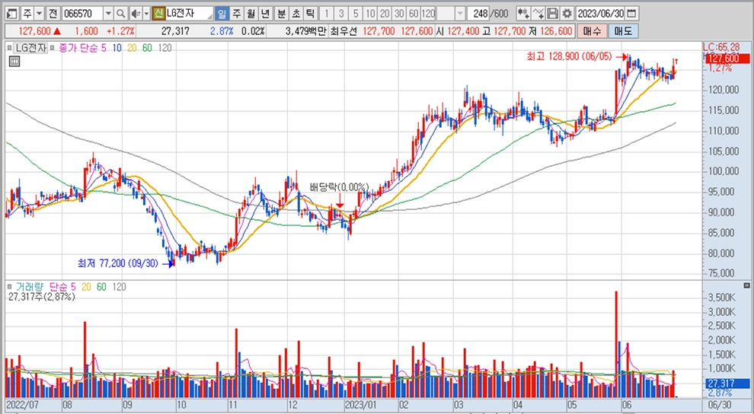Select the 60 interval tab
The image size is (754, 414).
[412, 14]
